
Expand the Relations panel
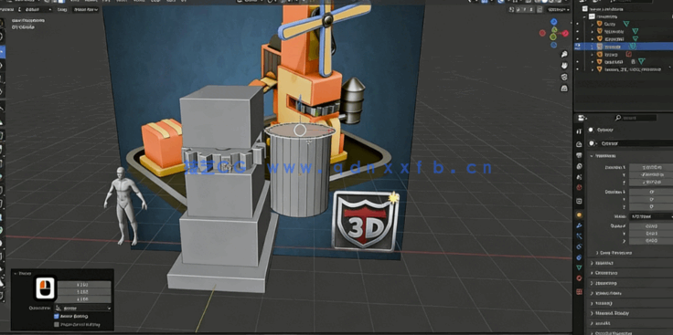point(603,263)
